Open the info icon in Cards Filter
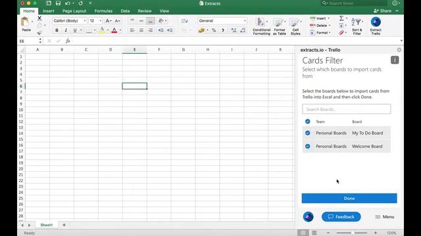Image resolution: width=421 pixels, height=236 pixels. click(x=395, y=60)
